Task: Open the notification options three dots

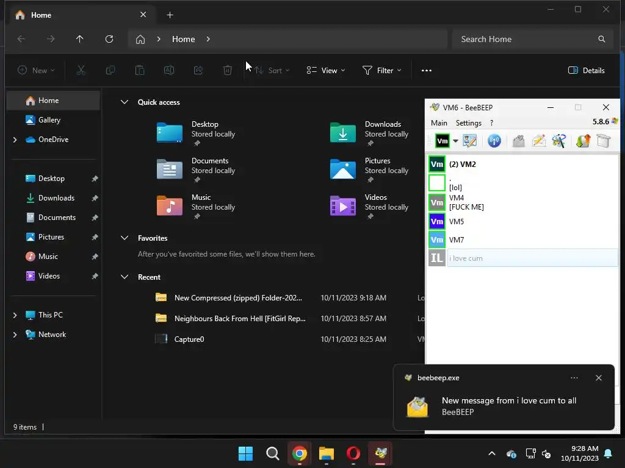Action: 574,378
